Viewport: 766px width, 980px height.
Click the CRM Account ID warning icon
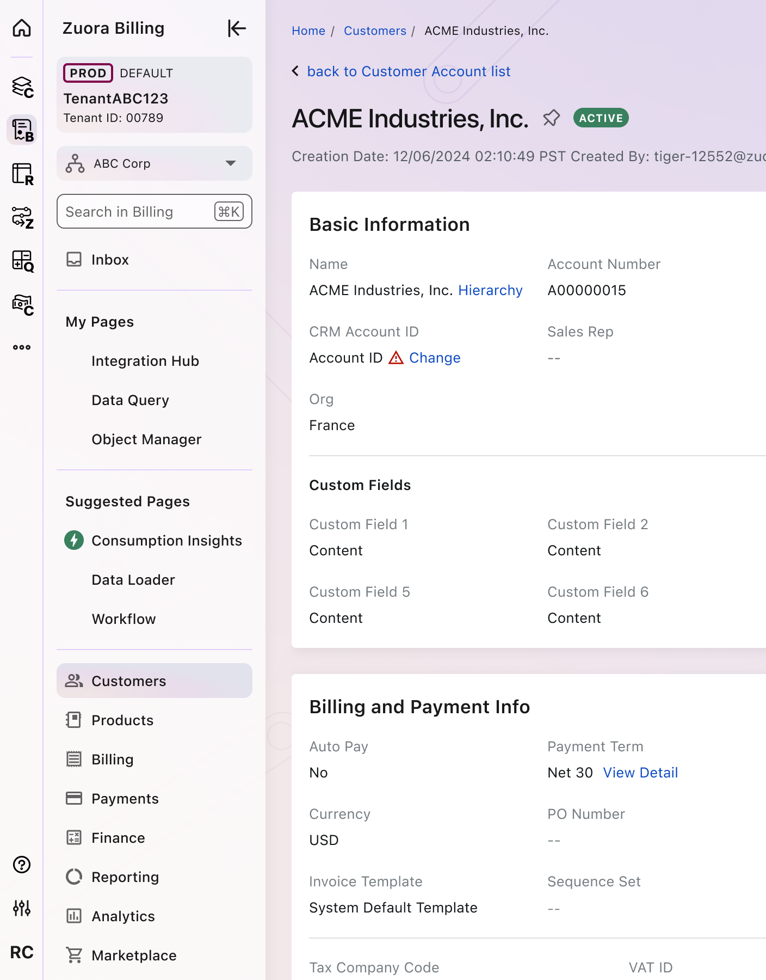pos(396,358)
